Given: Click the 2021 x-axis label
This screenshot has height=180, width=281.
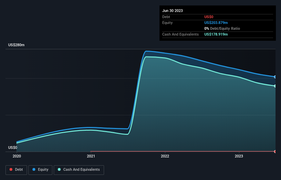Looking at the screenshot, I should tap(91, 156).
